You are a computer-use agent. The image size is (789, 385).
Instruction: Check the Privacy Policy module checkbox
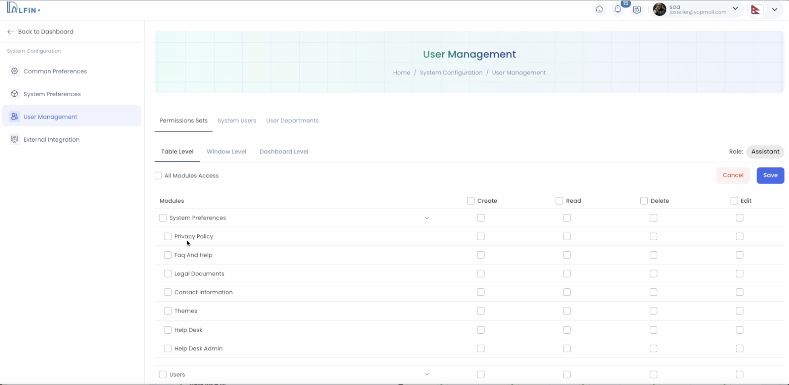pyautogui.click(x=168, y=236)
